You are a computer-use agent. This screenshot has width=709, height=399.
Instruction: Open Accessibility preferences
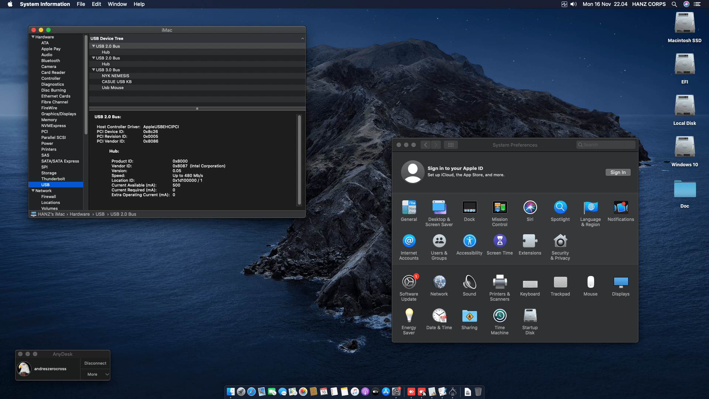click(469, 241)
